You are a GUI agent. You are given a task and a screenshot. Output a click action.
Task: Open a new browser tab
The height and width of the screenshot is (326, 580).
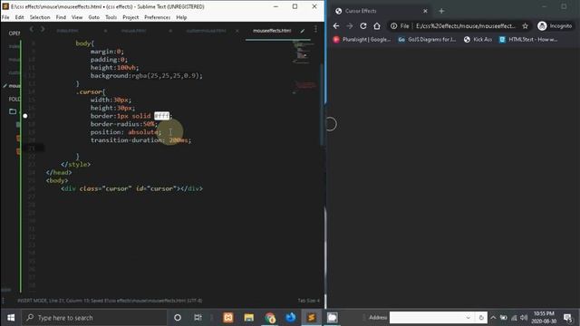pos(441,11)
